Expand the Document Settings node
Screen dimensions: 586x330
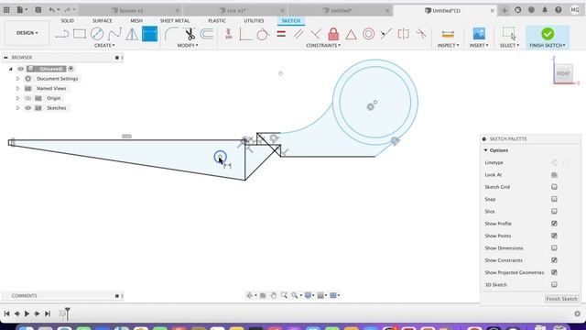tap(17, 79)
